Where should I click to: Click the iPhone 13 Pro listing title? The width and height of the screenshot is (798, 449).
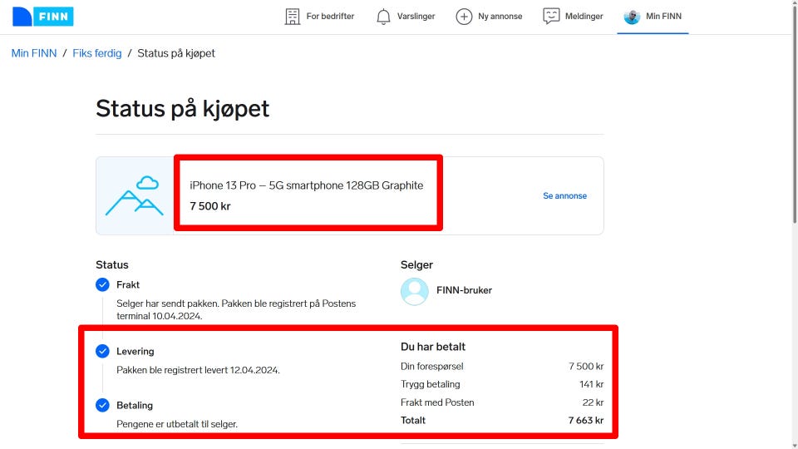point(306,185)
